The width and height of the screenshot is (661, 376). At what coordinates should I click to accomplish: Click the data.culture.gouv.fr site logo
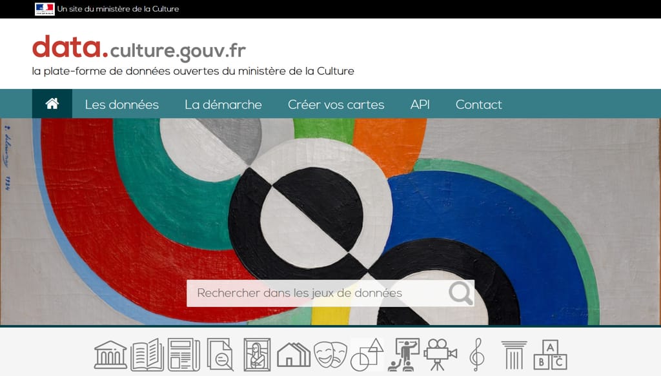(x=139, y=48)
